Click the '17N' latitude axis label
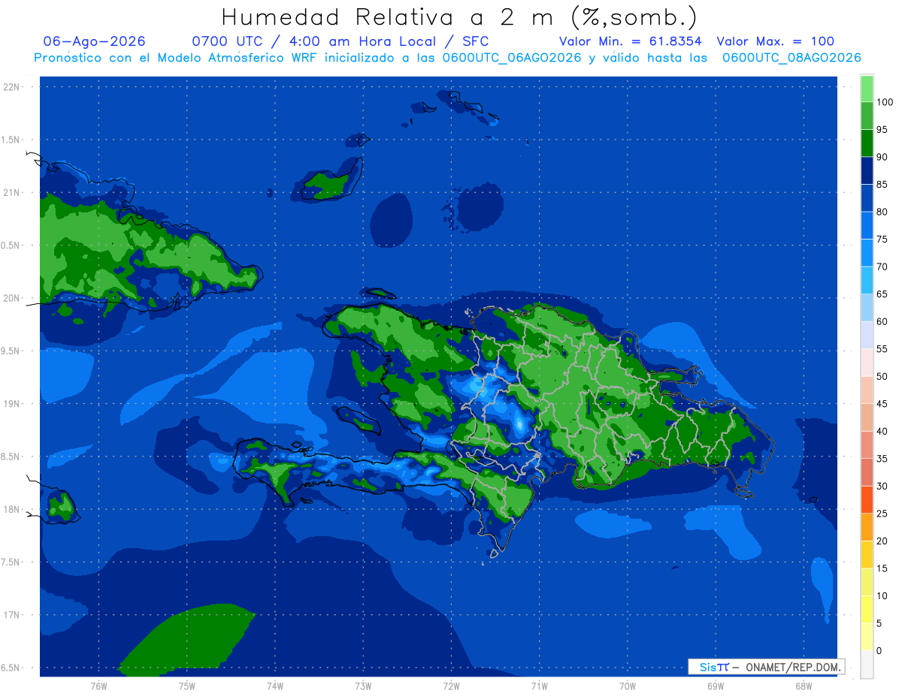This screenshot has width=902, height=696. click(x=13, y=615)
